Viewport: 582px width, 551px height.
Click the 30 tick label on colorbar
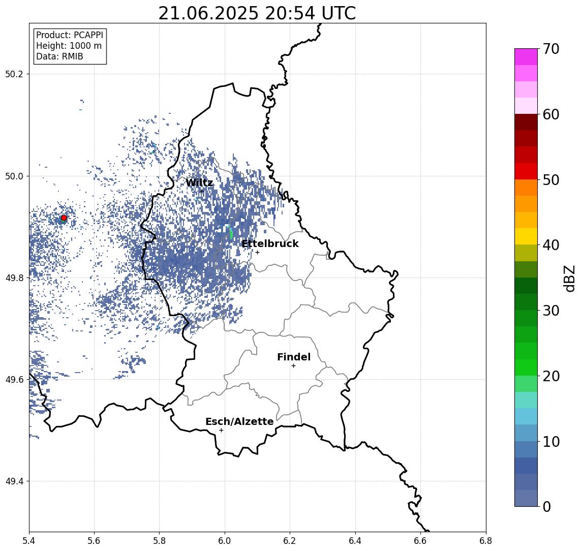coord(551,311)
